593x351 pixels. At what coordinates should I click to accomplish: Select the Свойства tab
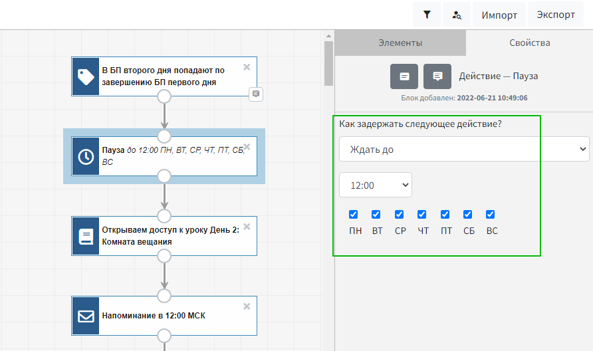click(x=529, y=43)
